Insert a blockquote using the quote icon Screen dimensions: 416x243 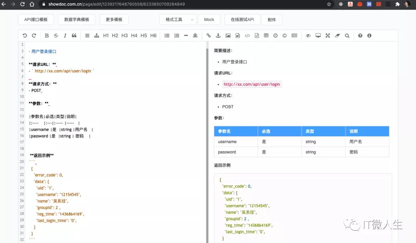click(74, 35)
